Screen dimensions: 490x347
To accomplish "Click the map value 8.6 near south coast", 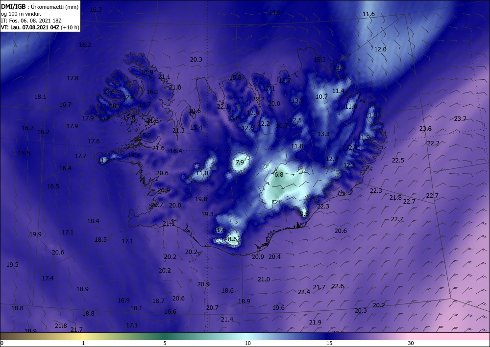I will pyautogui.click(x=232, y=239).
